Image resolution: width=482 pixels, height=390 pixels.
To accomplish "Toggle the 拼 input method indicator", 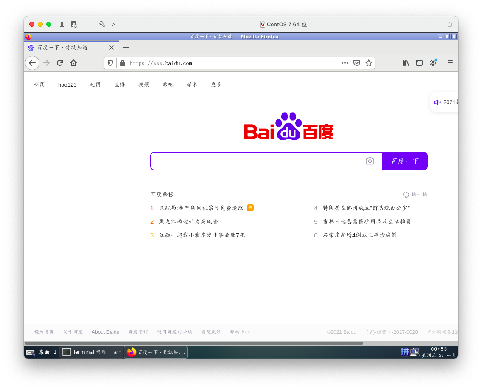I will point(404,351).
